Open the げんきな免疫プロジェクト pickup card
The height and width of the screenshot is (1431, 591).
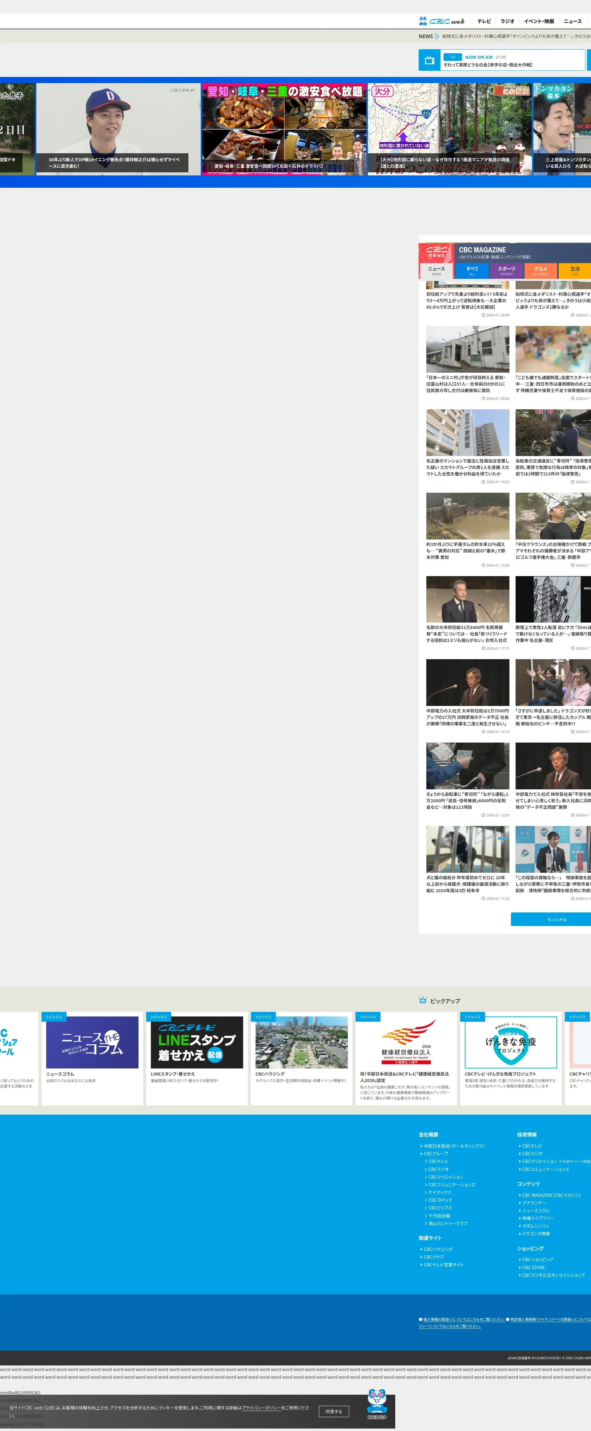[x=510, y=1058]
